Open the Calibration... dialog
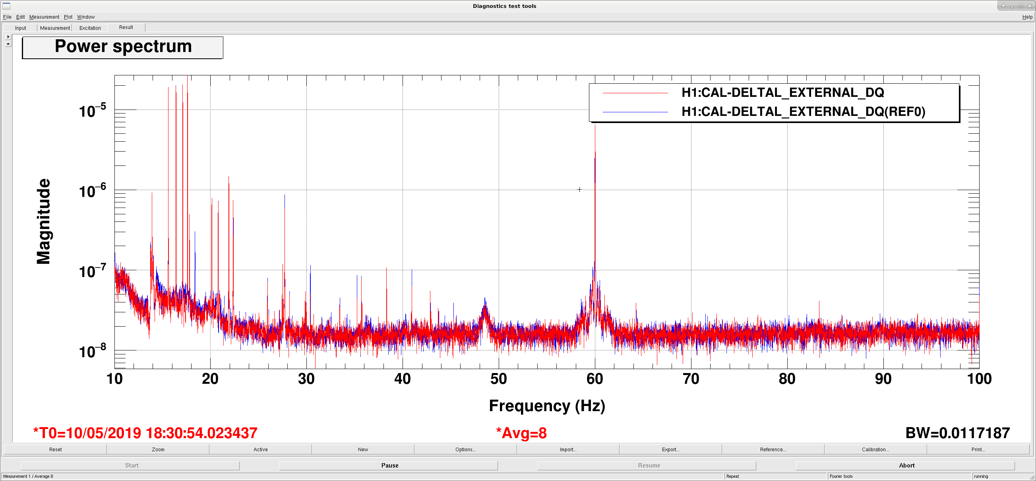The width and height of the screenshot is (1036, 481). 875,449
